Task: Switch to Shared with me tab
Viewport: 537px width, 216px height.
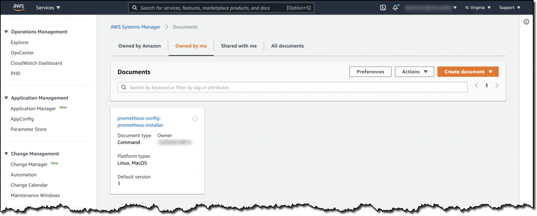Action: (239, 46)
